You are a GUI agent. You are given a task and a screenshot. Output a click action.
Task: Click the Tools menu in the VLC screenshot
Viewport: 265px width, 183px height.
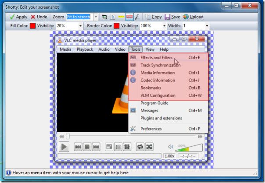tap(136, 49)
